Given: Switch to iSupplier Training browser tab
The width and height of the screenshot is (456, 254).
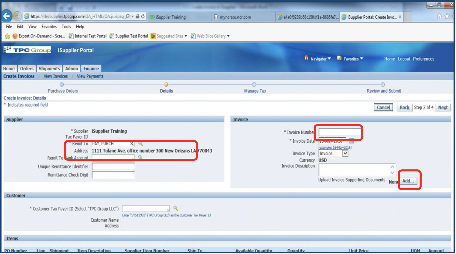Looking at the screenshot, I should (x=180, y=17).
